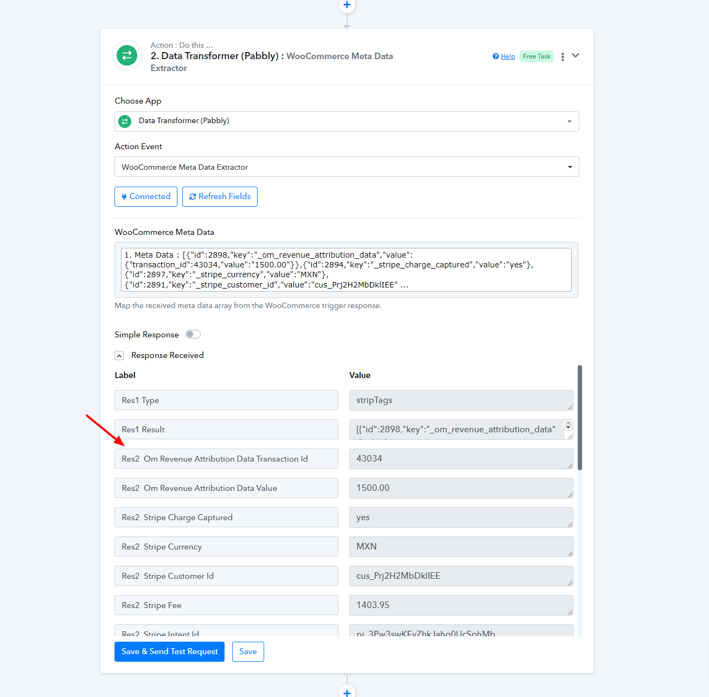
Task: Click the Res2 Stripe Charge Captured label
Action: coord(226,517)
